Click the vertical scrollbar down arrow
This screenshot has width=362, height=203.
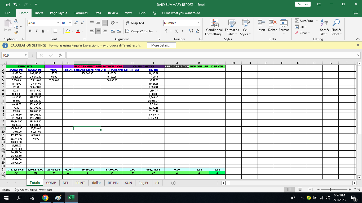[x=359, y=177]
